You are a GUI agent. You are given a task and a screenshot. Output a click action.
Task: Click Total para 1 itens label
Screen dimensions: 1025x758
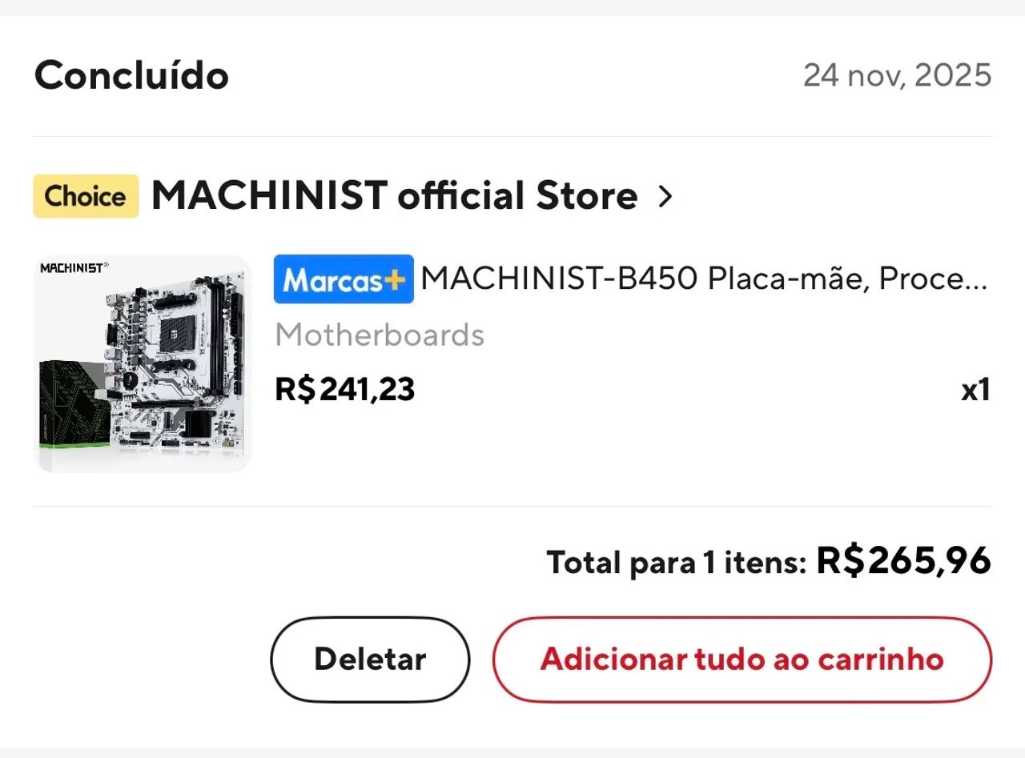(677, 561)
